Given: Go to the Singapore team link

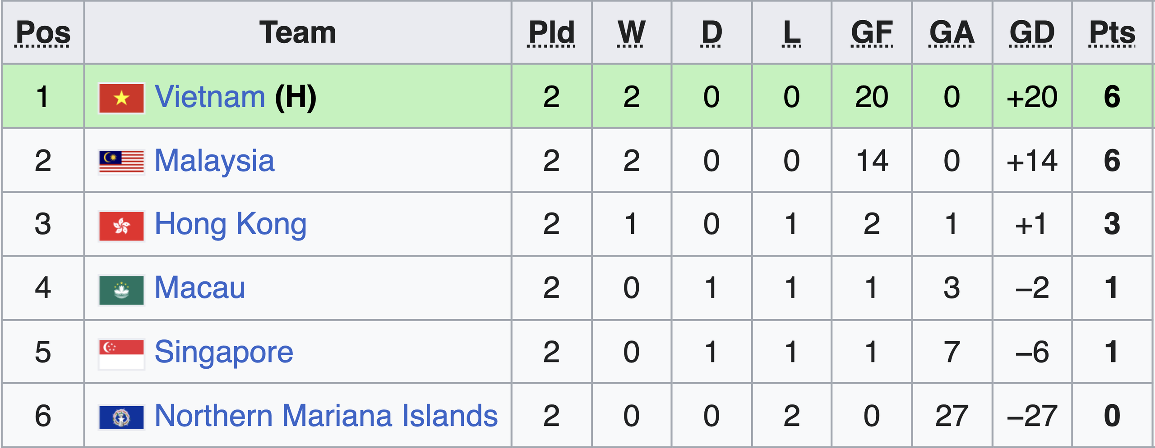Looking at the screenshot, I should (x=224, y=352).
